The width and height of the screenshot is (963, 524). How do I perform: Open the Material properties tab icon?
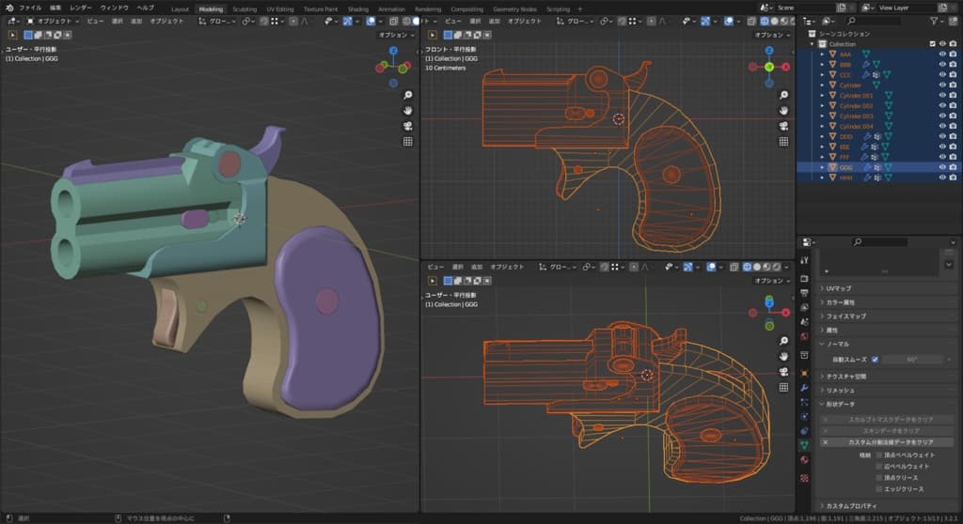(x=804, y=459)
